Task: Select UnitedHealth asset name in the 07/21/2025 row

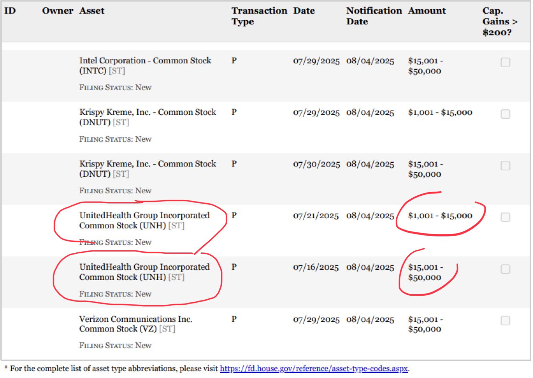Action: click(144, 220)
